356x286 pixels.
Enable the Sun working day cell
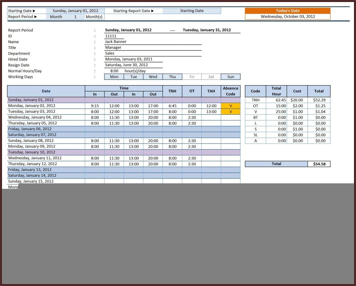pyautogui.click(x=231, y=77)
